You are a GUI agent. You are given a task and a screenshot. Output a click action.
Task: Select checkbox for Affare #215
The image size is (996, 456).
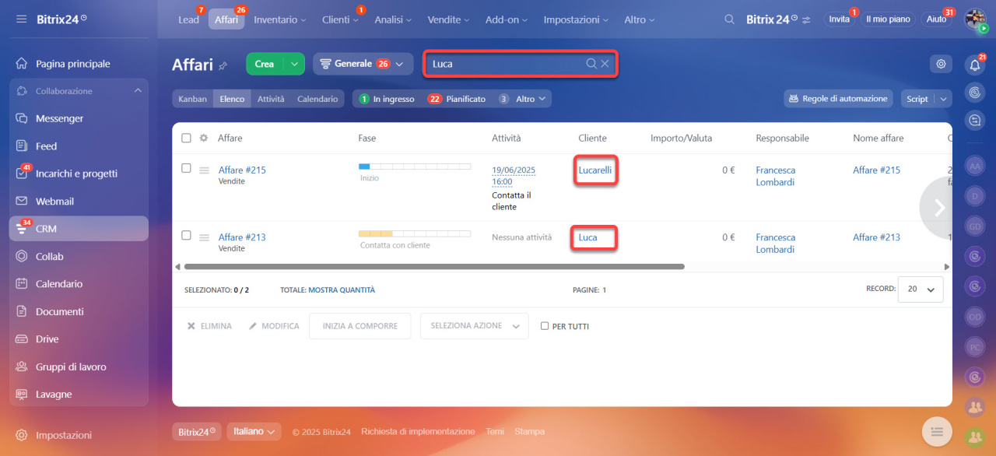tap(186, 168)
